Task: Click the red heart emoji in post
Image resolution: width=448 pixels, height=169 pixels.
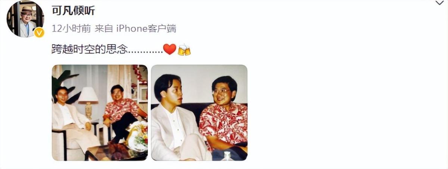Action: pyautogui.click(x=169, y=49)
